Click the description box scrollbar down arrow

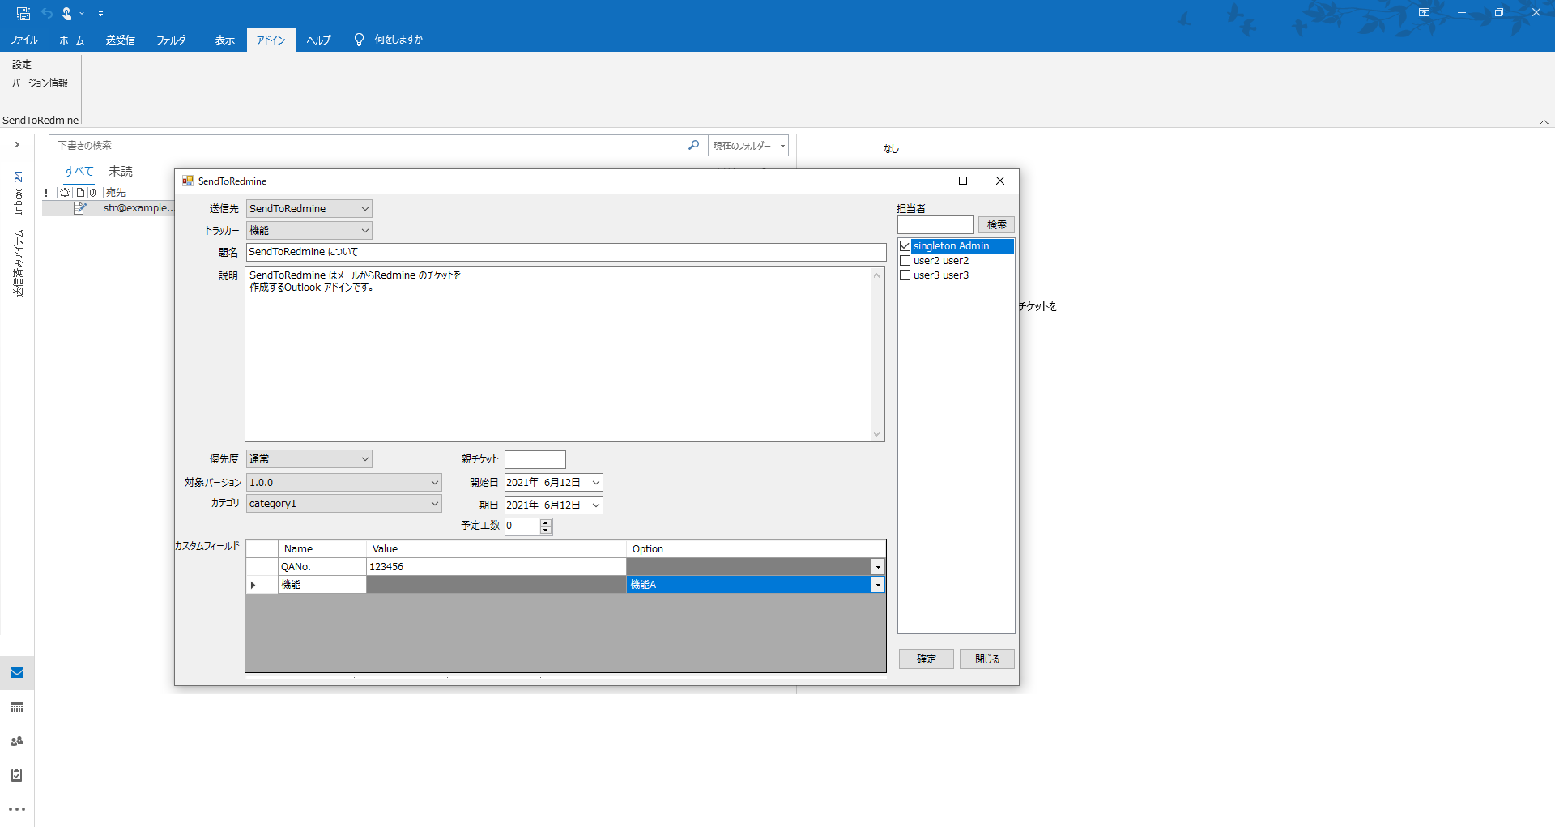tap(876, 434)
